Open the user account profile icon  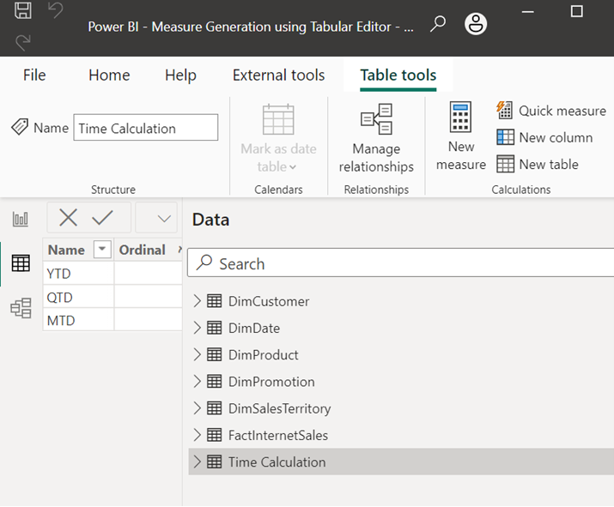click(x=475, y=24)
